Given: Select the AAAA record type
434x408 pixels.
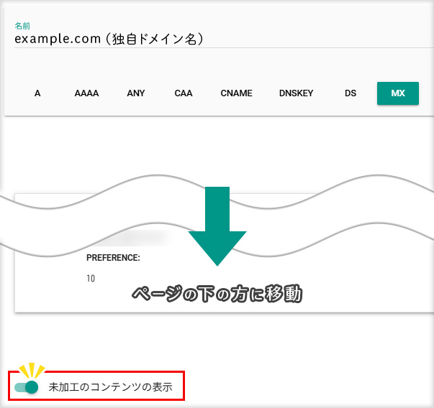Looking at the screenshot, I should click(x=86, y=93).
